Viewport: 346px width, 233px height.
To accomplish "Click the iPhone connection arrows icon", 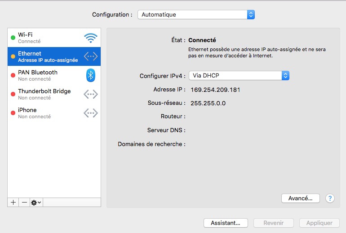I will (x=90, y=113).
